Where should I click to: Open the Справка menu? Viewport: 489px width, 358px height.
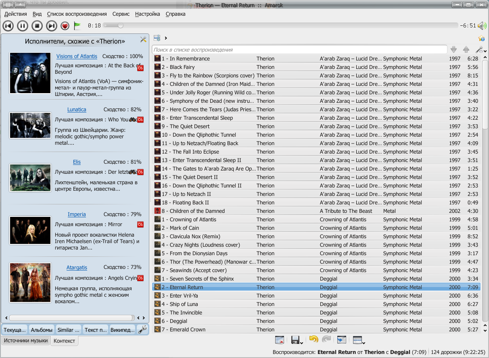pos(176,14)
